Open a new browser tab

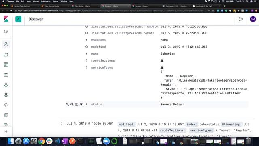(x=224, y=6)
